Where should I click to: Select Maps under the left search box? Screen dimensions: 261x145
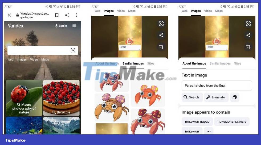[45, 59]
